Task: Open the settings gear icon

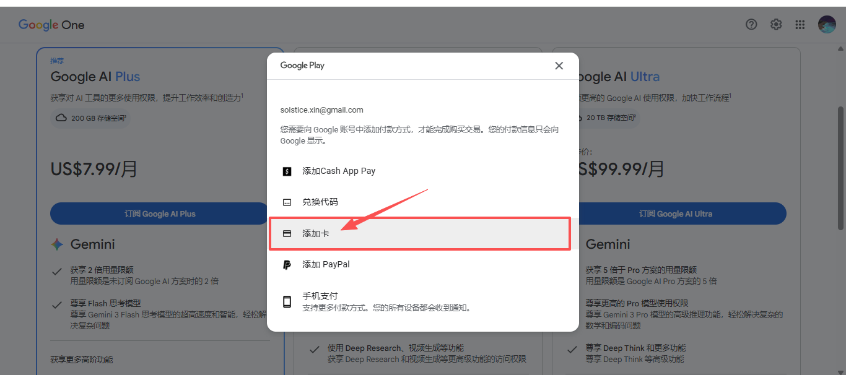Action: click(x=776, y=25)
